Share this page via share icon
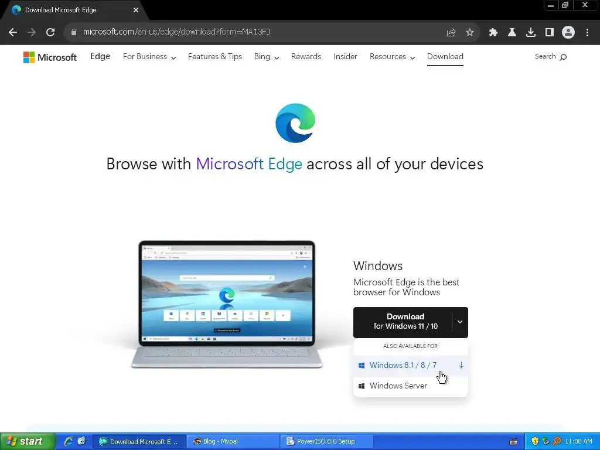 pyautogui.click(x=451, y=32)
